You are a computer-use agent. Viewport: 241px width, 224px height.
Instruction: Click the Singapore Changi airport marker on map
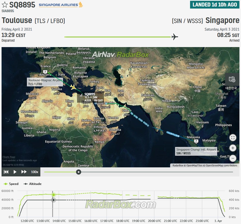pos(196,141)
